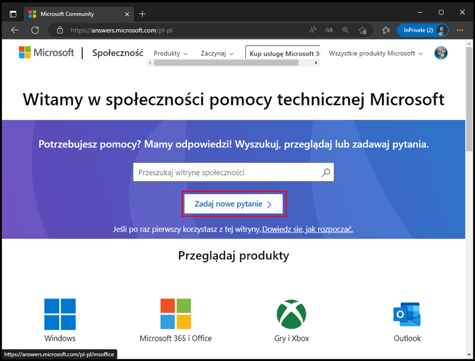Click the Microsoft logo

pos(46,53)
